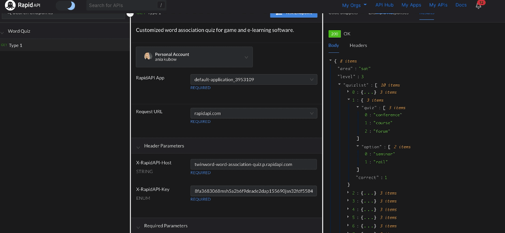Viewport: 505px width, 233px height.
Task: Expand quizlist item 4 triangle
Action: [348, 209]
